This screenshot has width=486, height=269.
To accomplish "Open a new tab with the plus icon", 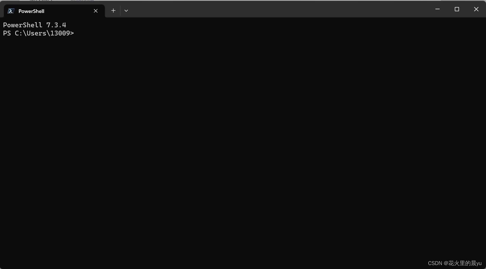I will 113,11.
